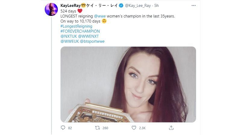Open the 5h timestamp link

coord(156,6)
